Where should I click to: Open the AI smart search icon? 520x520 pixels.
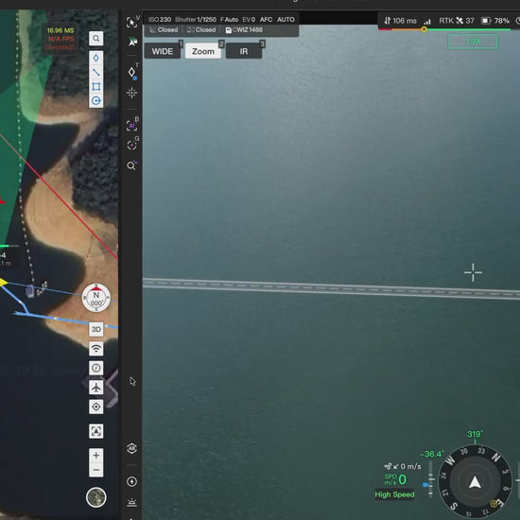[132, 165]
